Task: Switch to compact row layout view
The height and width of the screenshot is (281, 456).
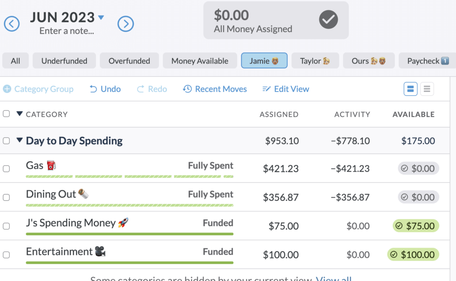Action: pos(427,89)
